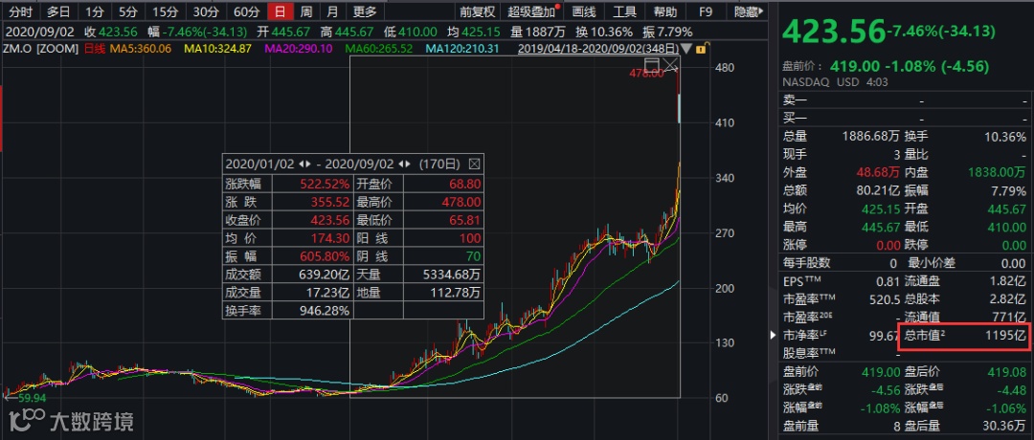Select the 60分 period tab
Screen dimensions: 1034x440
[x=246, y=11]
